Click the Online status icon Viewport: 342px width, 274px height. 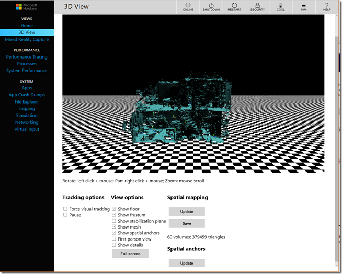[188, 7]
